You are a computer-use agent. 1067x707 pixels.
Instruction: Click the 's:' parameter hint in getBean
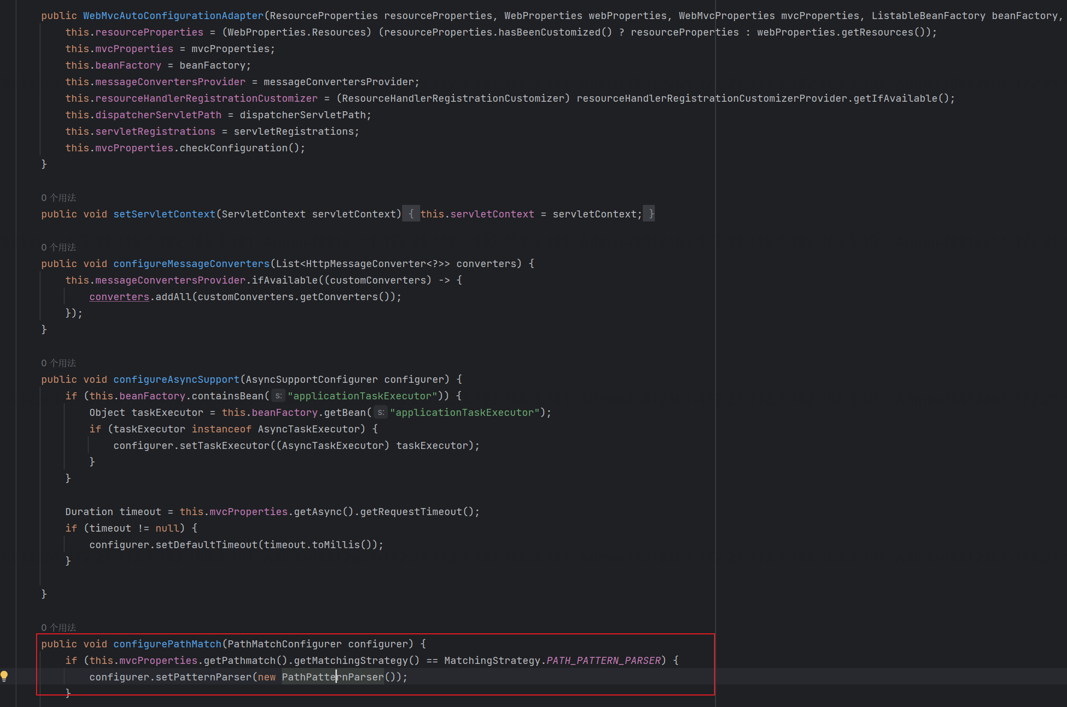pos(381,412)
